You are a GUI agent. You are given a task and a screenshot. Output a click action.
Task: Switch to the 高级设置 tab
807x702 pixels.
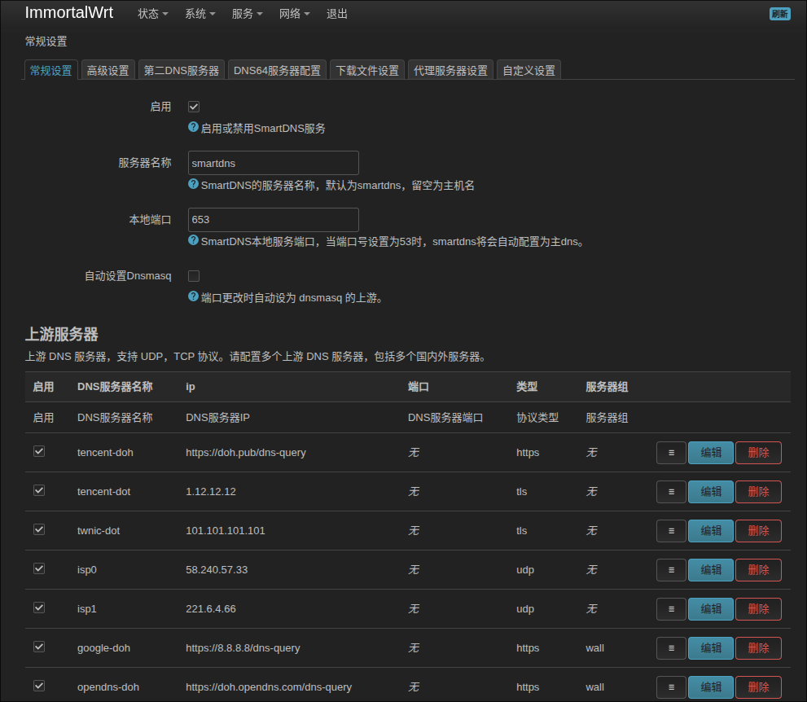[x=108, y=71]
